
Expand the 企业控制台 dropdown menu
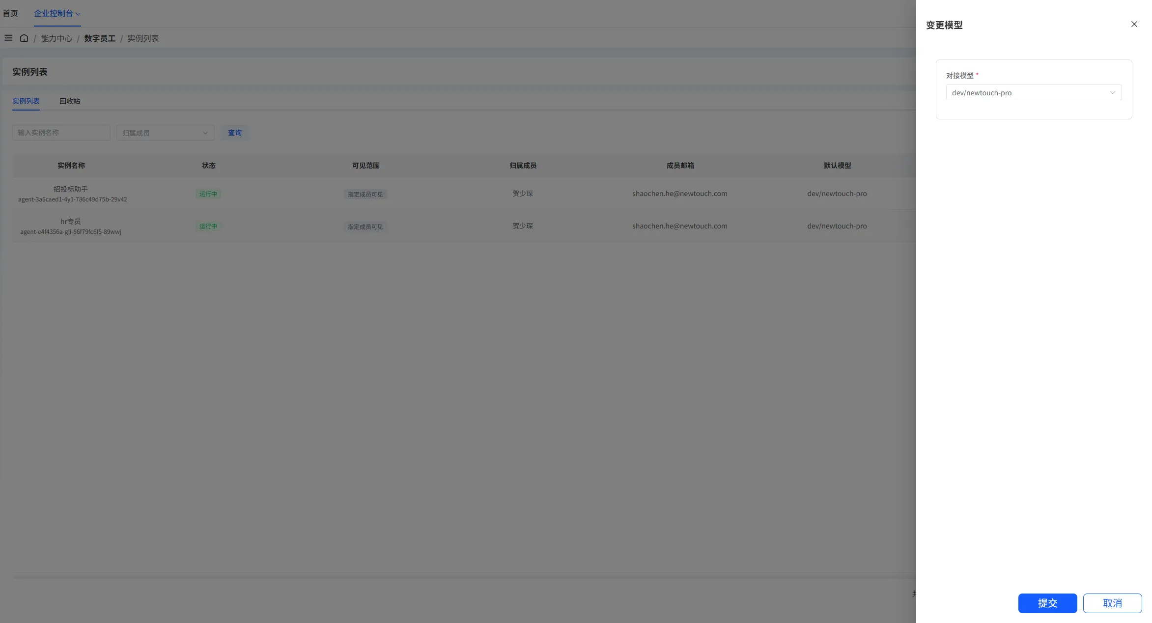click(x=57, y=13)
